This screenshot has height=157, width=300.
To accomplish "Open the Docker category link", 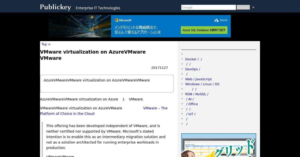I will [193, 59].
